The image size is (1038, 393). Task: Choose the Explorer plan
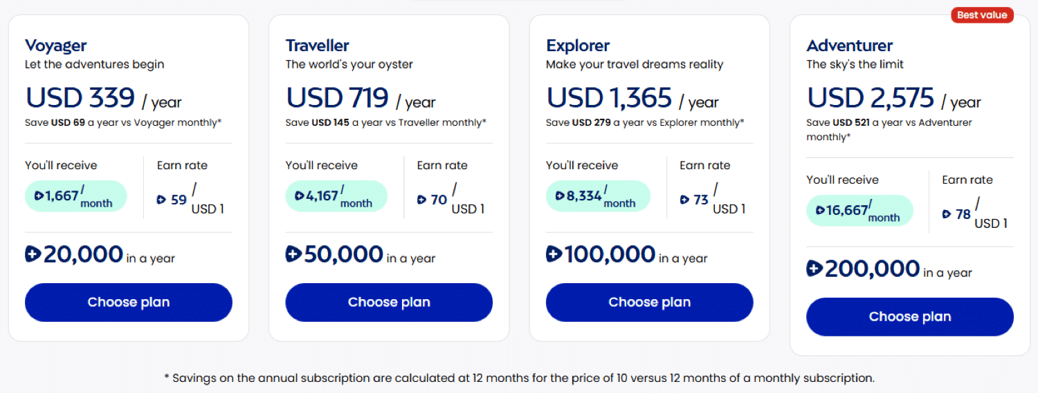649,303
